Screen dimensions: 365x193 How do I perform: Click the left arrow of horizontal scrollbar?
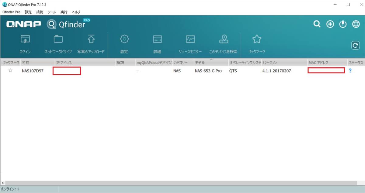point(3,183)
